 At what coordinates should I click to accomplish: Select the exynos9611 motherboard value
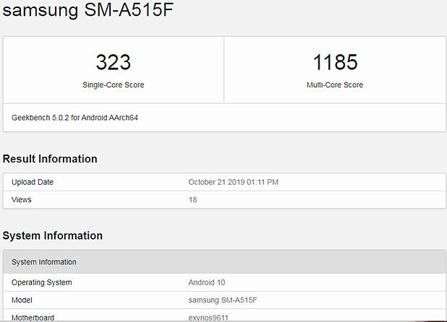point(209,317)
